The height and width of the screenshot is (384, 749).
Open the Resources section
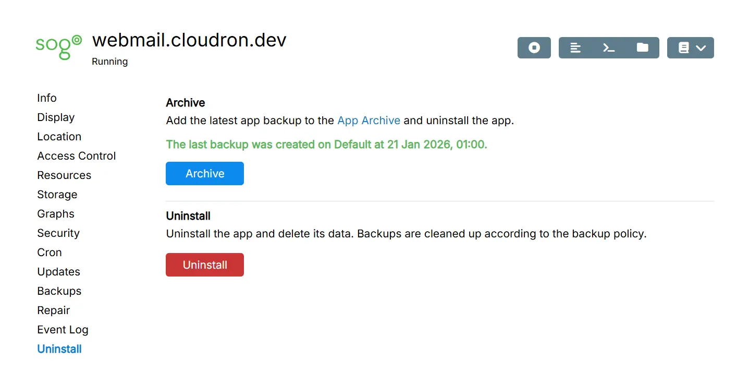click(64, 175)
